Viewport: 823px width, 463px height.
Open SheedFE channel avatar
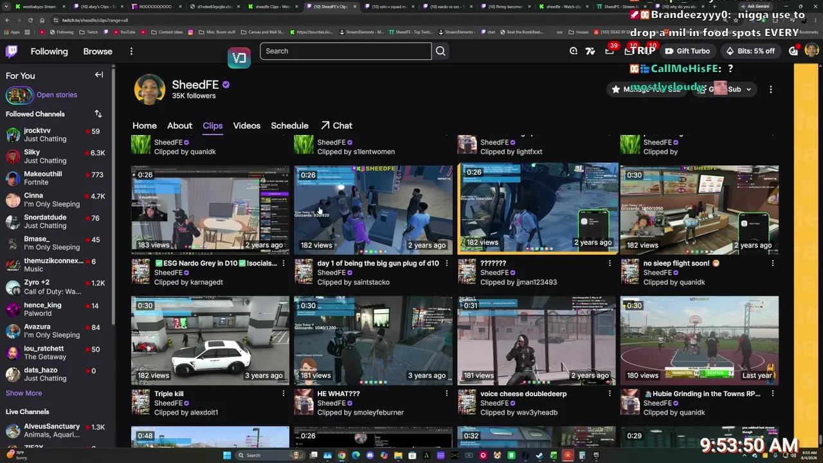(149, 89)
